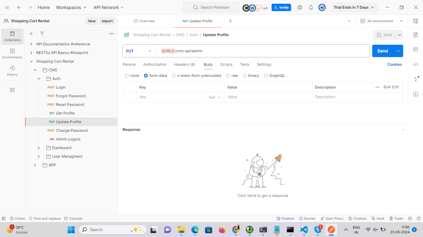Image resolution: width=423 pixels, height=237 pixels.
Task: Toggle the sidebar from status bar icon
Action: pyautogui.click(x=4, y=218)
